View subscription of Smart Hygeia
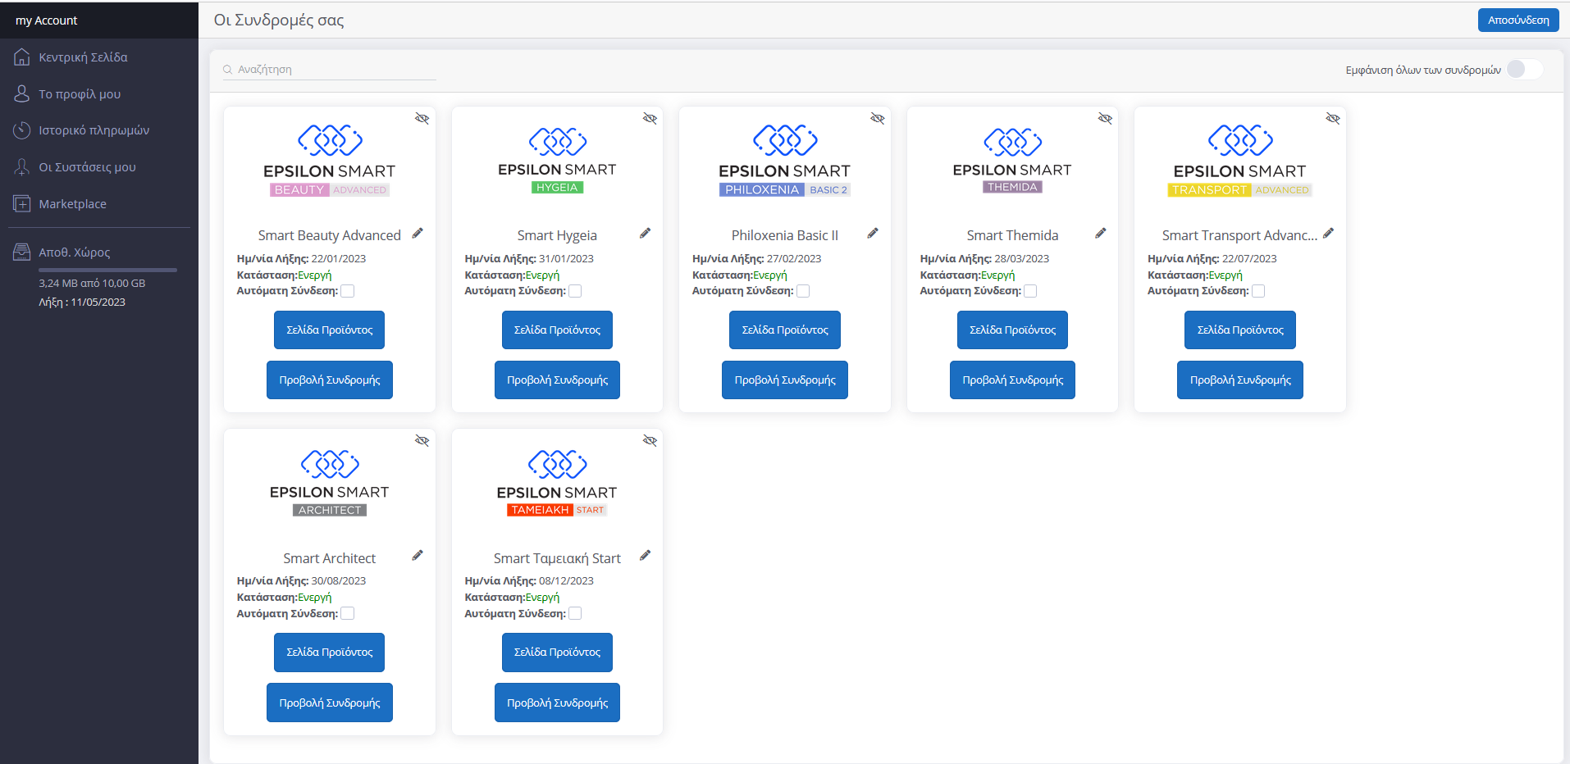This screenshot has height=764, width=1570. tap(557, 380)
